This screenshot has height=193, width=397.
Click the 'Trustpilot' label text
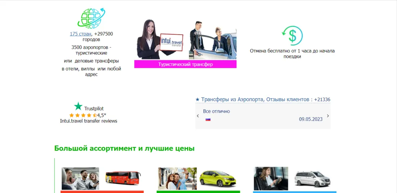click(x=94, y=109)
